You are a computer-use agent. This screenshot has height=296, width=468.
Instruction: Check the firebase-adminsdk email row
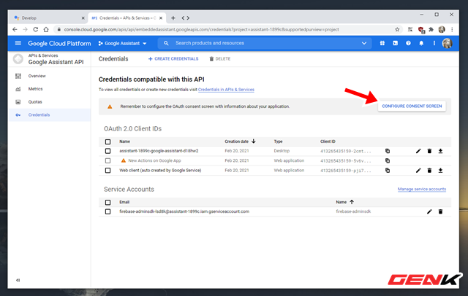(107, 211)
